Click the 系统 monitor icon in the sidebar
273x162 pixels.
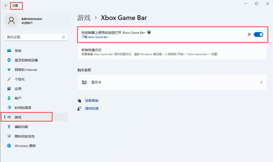(9, 50)
